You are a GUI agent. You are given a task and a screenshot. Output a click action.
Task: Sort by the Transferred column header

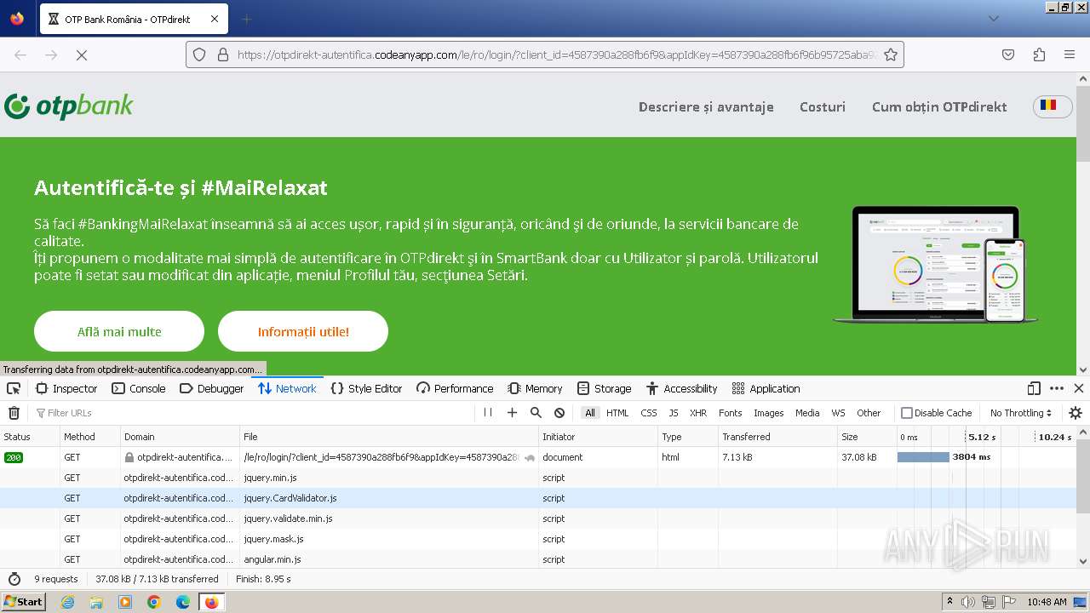tap(777, 437)
